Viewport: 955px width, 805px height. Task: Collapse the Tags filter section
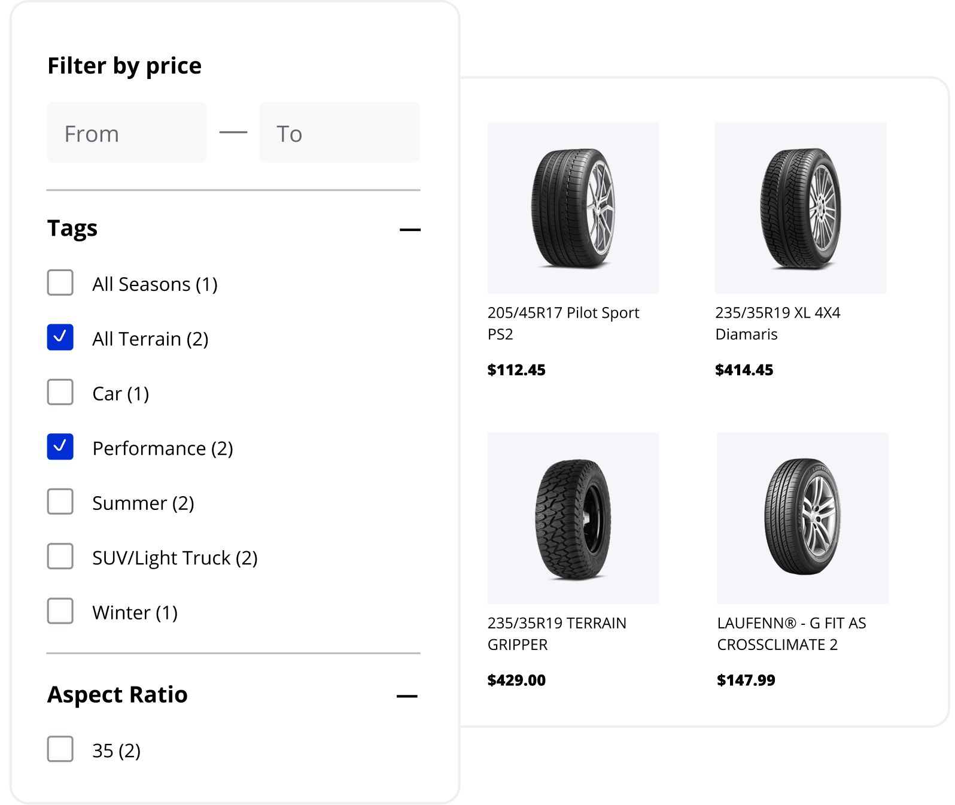click(410, 230)
